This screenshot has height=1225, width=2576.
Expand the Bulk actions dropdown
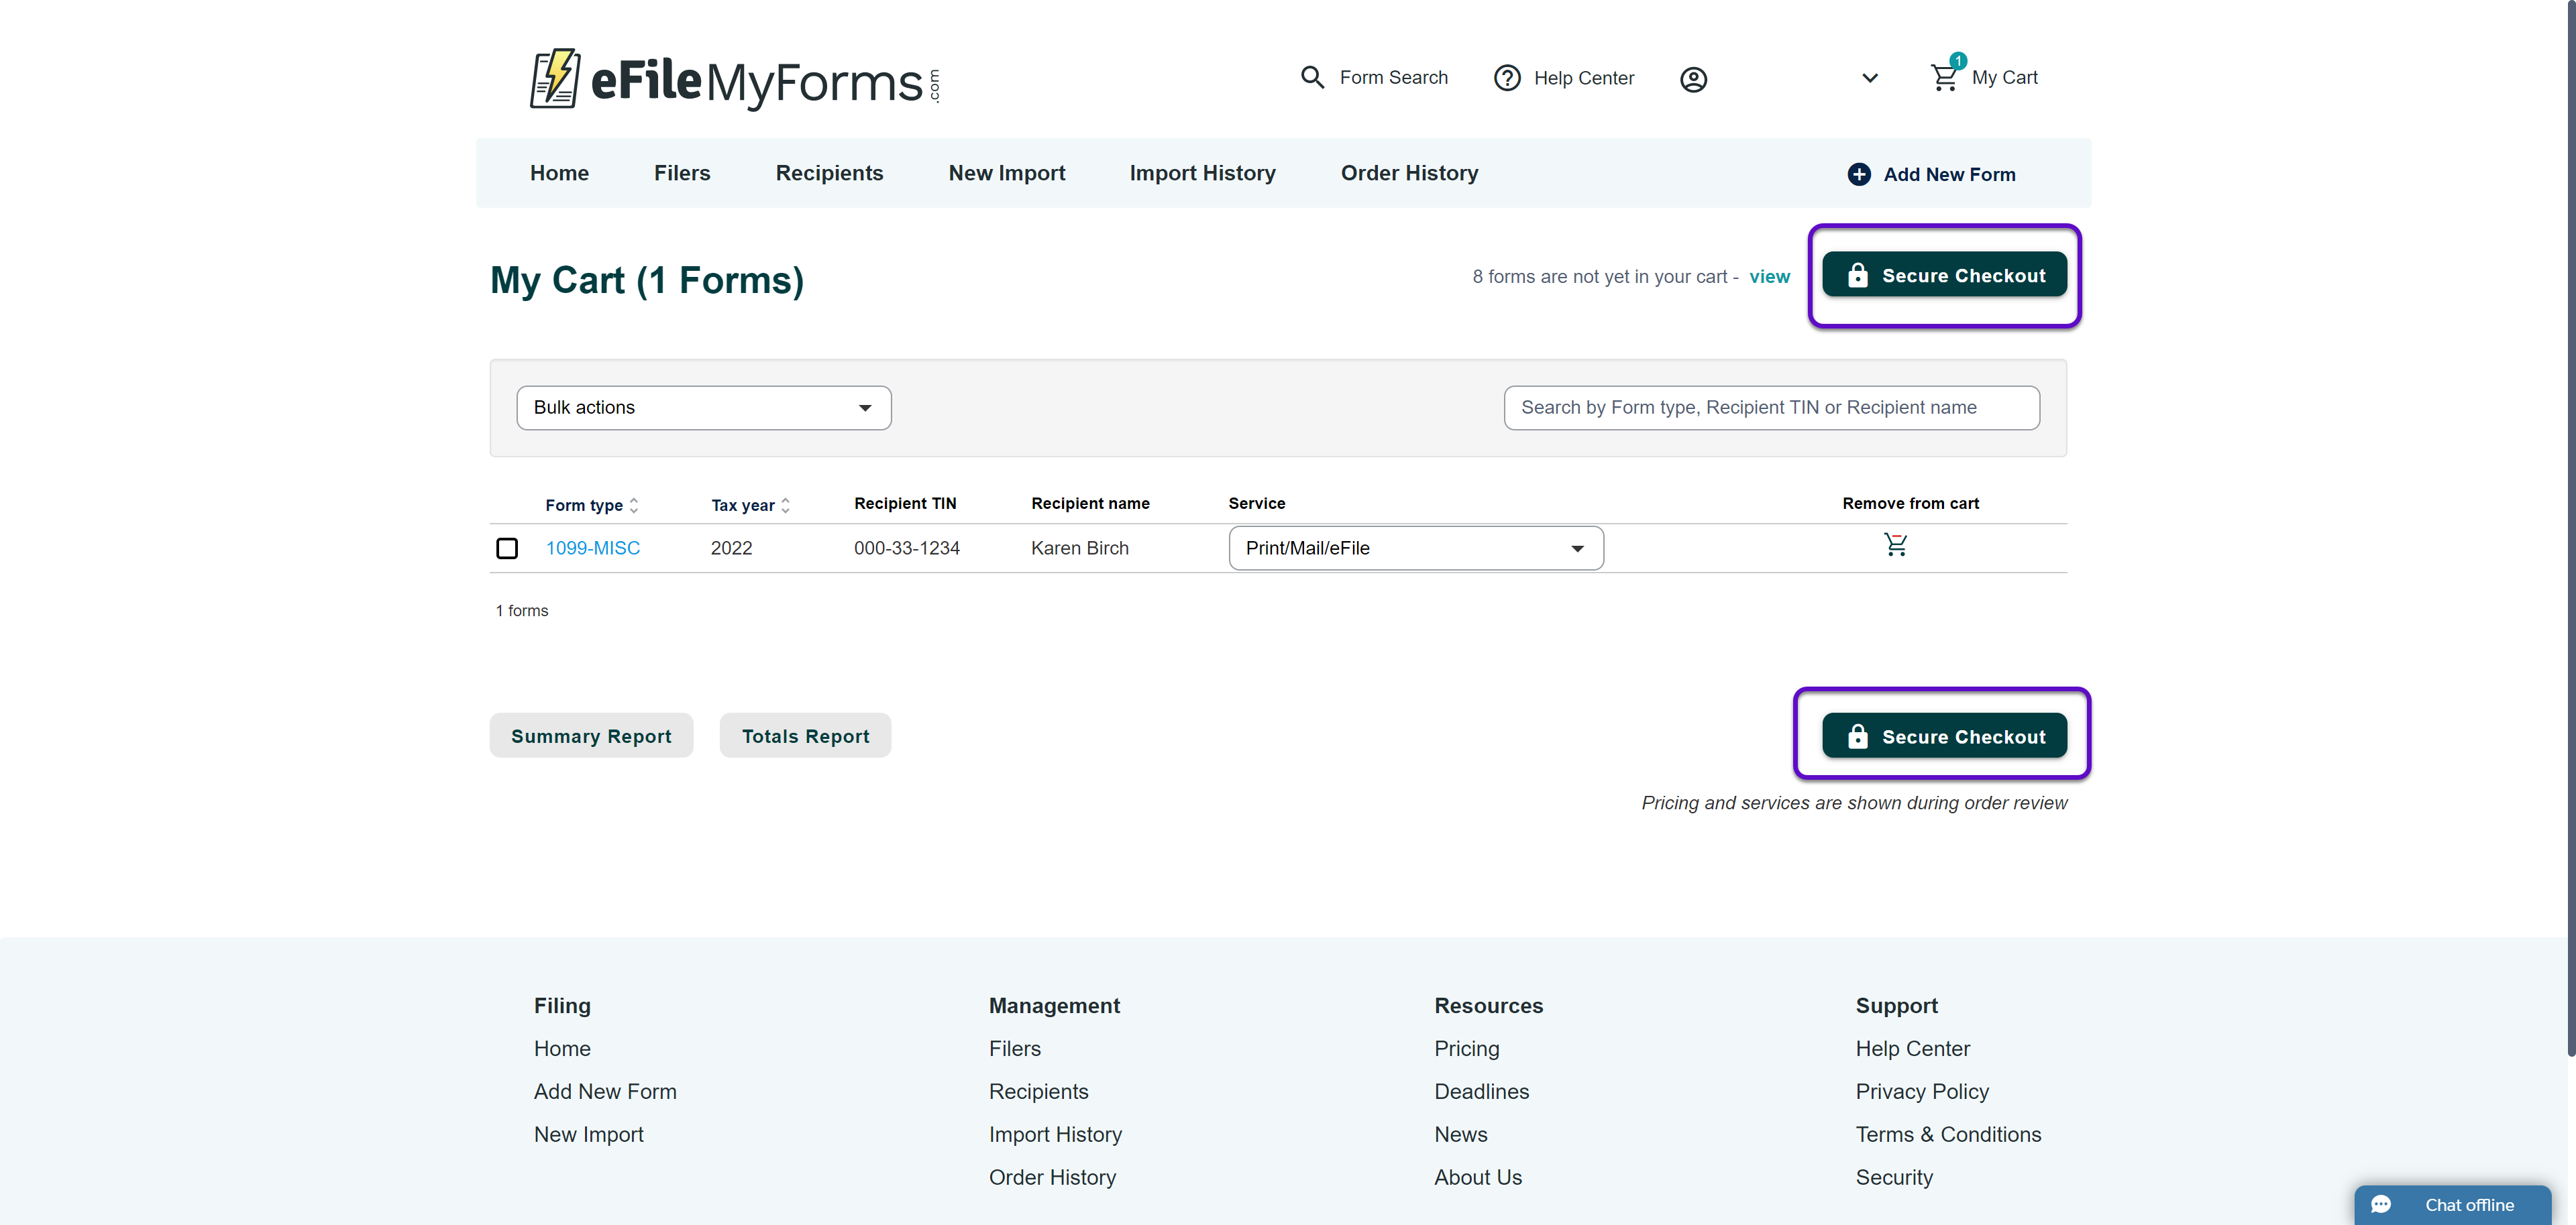click(703, 408)
